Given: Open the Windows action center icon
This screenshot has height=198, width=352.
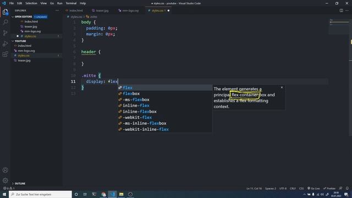Looking at the screenshot, I should [x=346, y=194].
